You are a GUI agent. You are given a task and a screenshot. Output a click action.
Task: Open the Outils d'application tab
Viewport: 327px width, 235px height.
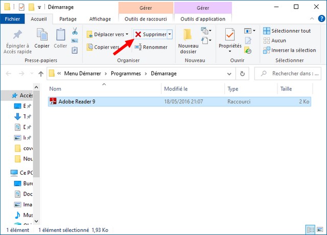203,19
